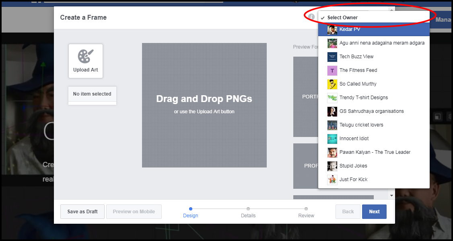Jump to the Review step
Screen dimensions: 453x241
click(306, 213)
